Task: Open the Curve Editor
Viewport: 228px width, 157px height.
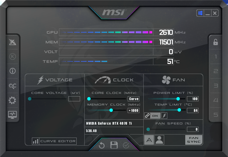Action: [54, 141]
